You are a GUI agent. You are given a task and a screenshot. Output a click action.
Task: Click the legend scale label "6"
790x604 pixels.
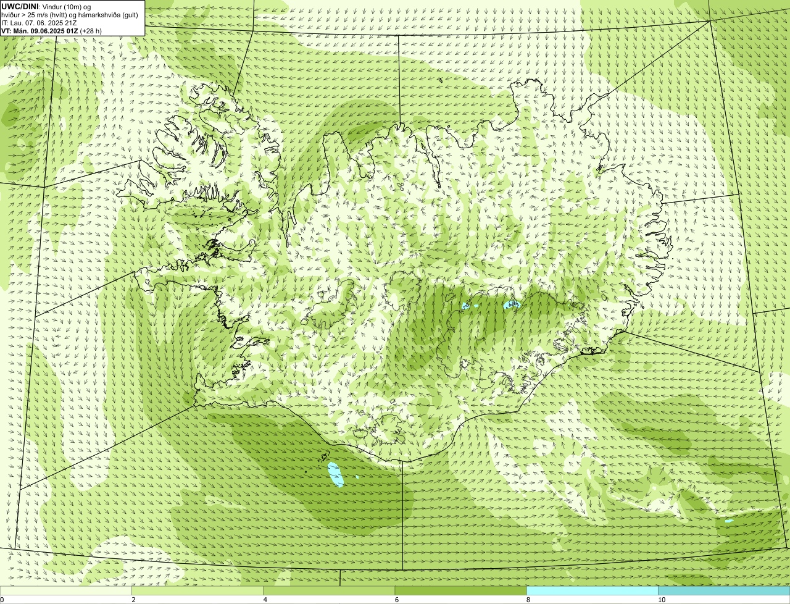[397, 600]
